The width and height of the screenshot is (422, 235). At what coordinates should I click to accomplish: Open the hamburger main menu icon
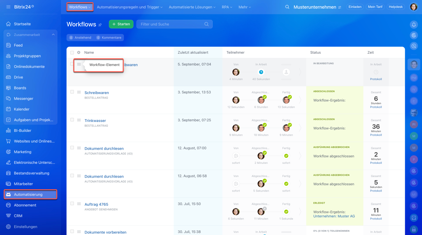coord(8,7)
